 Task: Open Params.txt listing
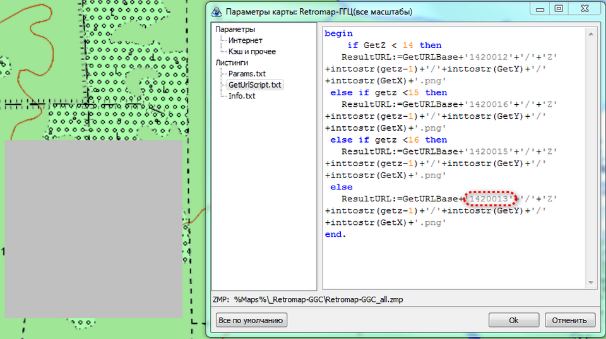coord(247,74)
